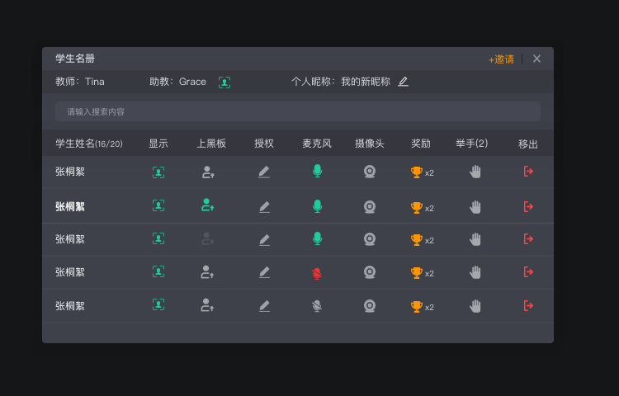Authorize pen in the red muted microphone row

pyautogui.click(x=264, y=272)
